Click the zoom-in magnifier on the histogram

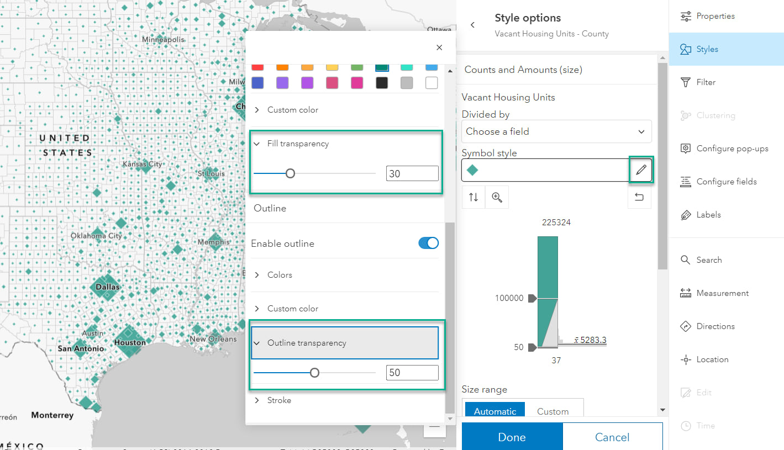[x=497, y=197]
